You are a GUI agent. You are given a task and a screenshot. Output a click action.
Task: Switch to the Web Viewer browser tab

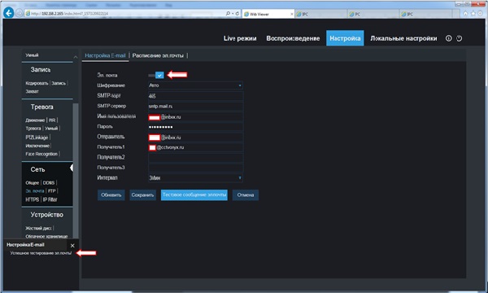[x=268, y=14]
